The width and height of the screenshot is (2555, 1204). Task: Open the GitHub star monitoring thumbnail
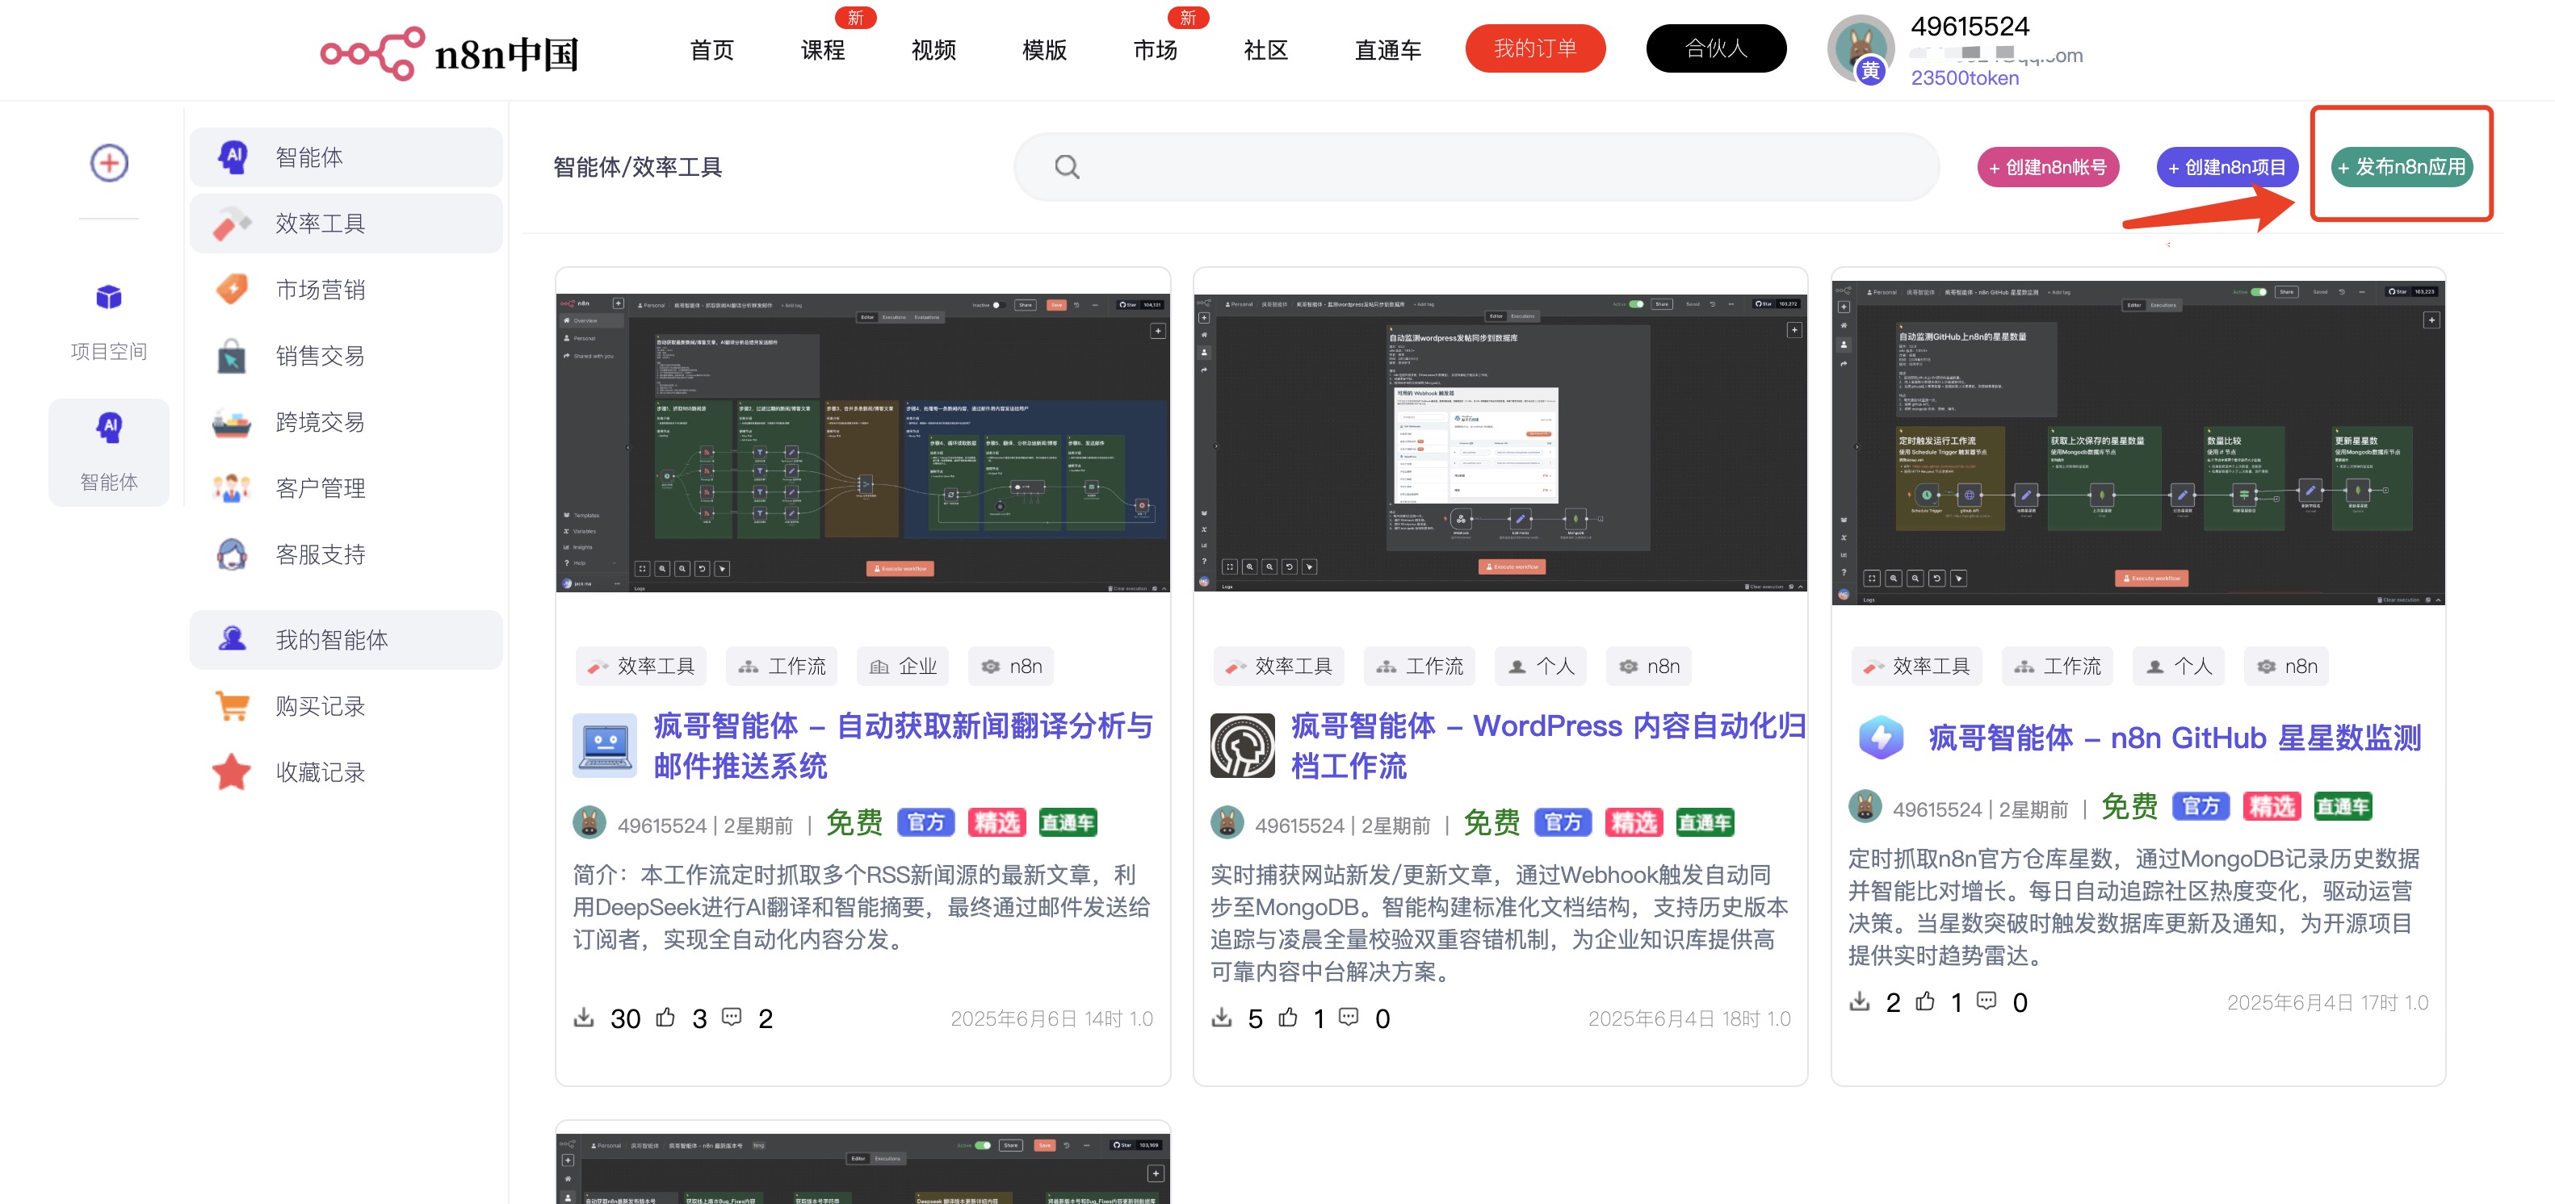(x=2138, y=443)
